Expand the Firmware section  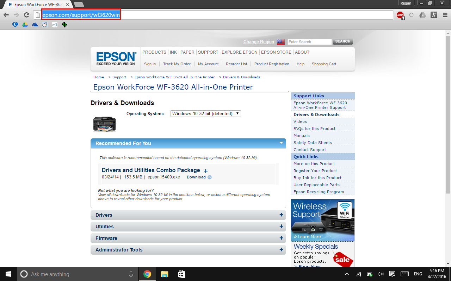pos(281,238)
